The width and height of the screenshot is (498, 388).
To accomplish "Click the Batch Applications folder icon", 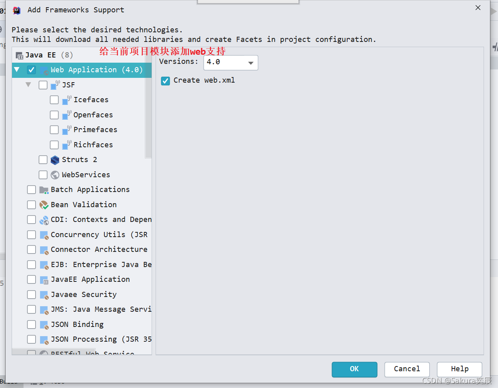I will coord(44,190).
